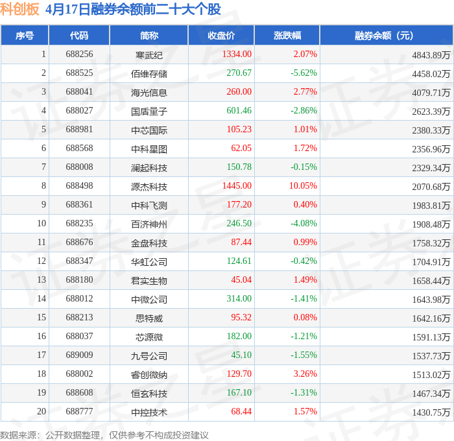The image size is (454, 441).
Task: Select the 睿创微纳 name cell
Action: tap(149, 375)
